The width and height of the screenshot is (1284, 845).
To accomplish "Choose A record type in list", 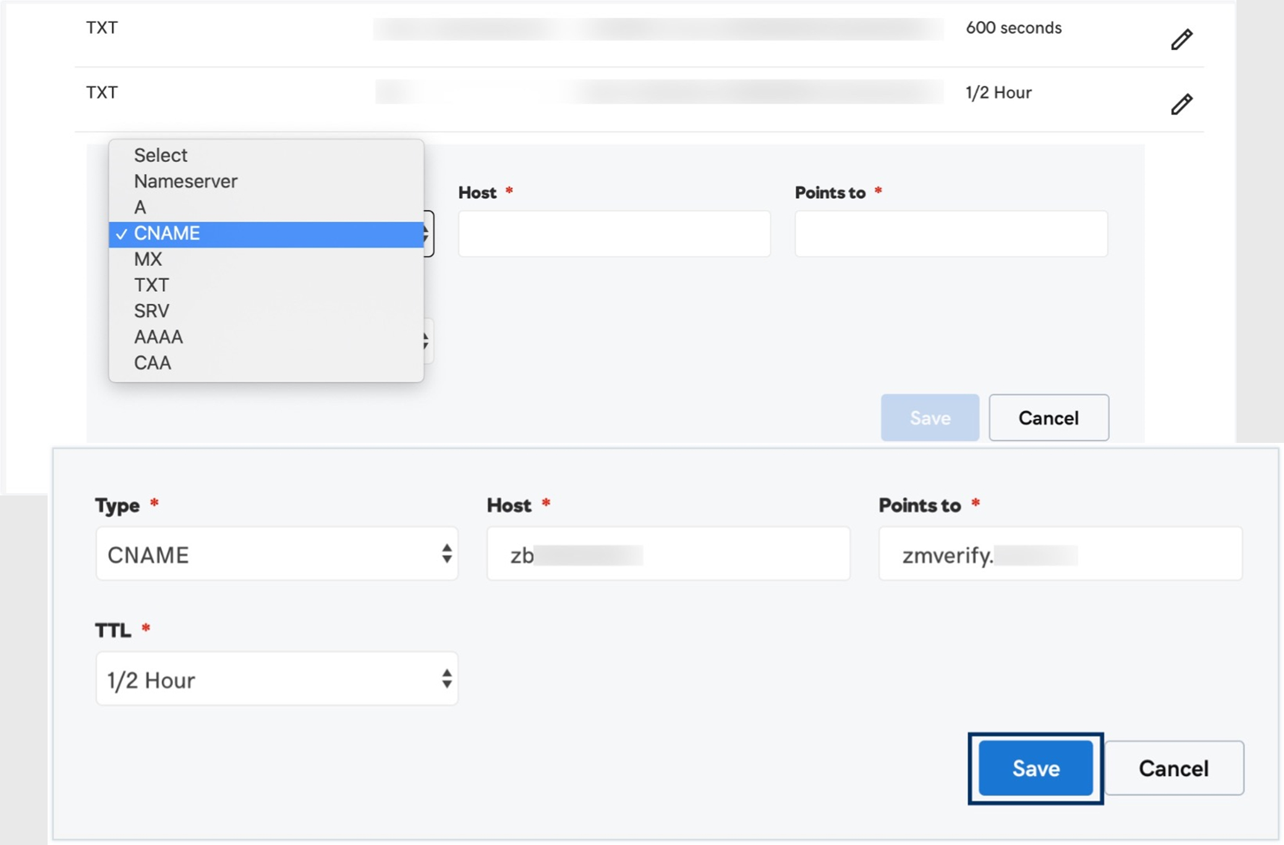I will (x=266, y=207).
